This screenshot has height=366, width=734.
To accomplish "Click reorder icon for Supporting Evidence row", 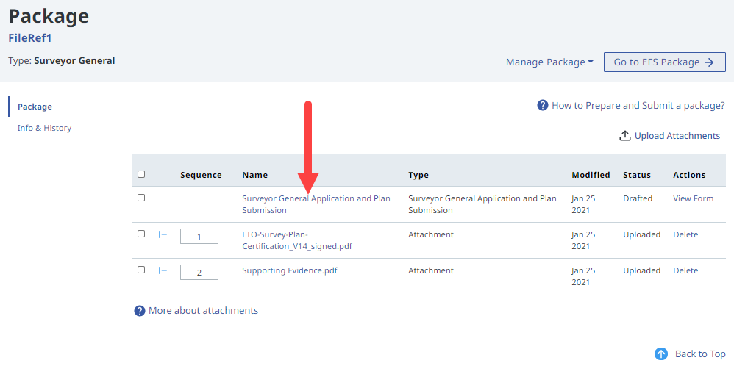I will pos(163,270).
